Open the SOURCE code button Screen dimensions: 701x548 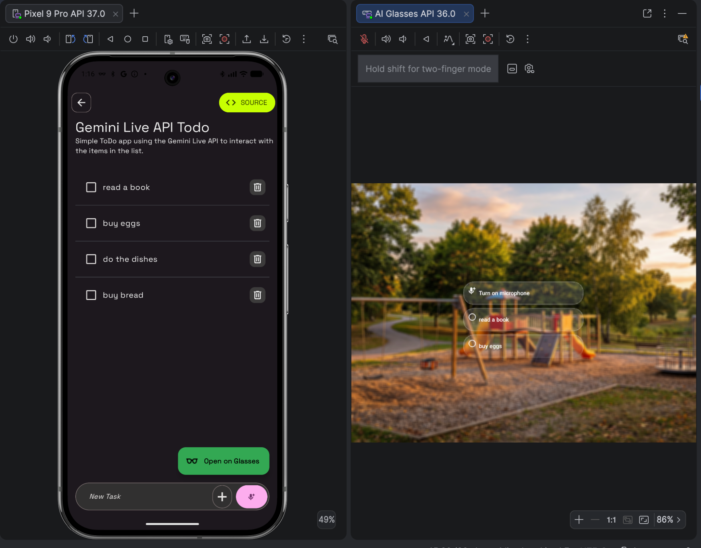tap(247, 102)
